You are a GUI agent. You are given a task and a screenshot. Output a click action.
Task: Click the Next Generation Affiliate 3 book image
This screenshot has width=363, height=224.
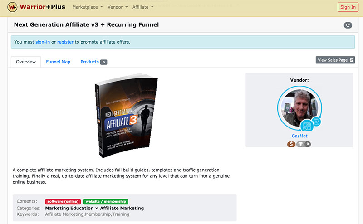pyautogui.click(x=126, y=116)
